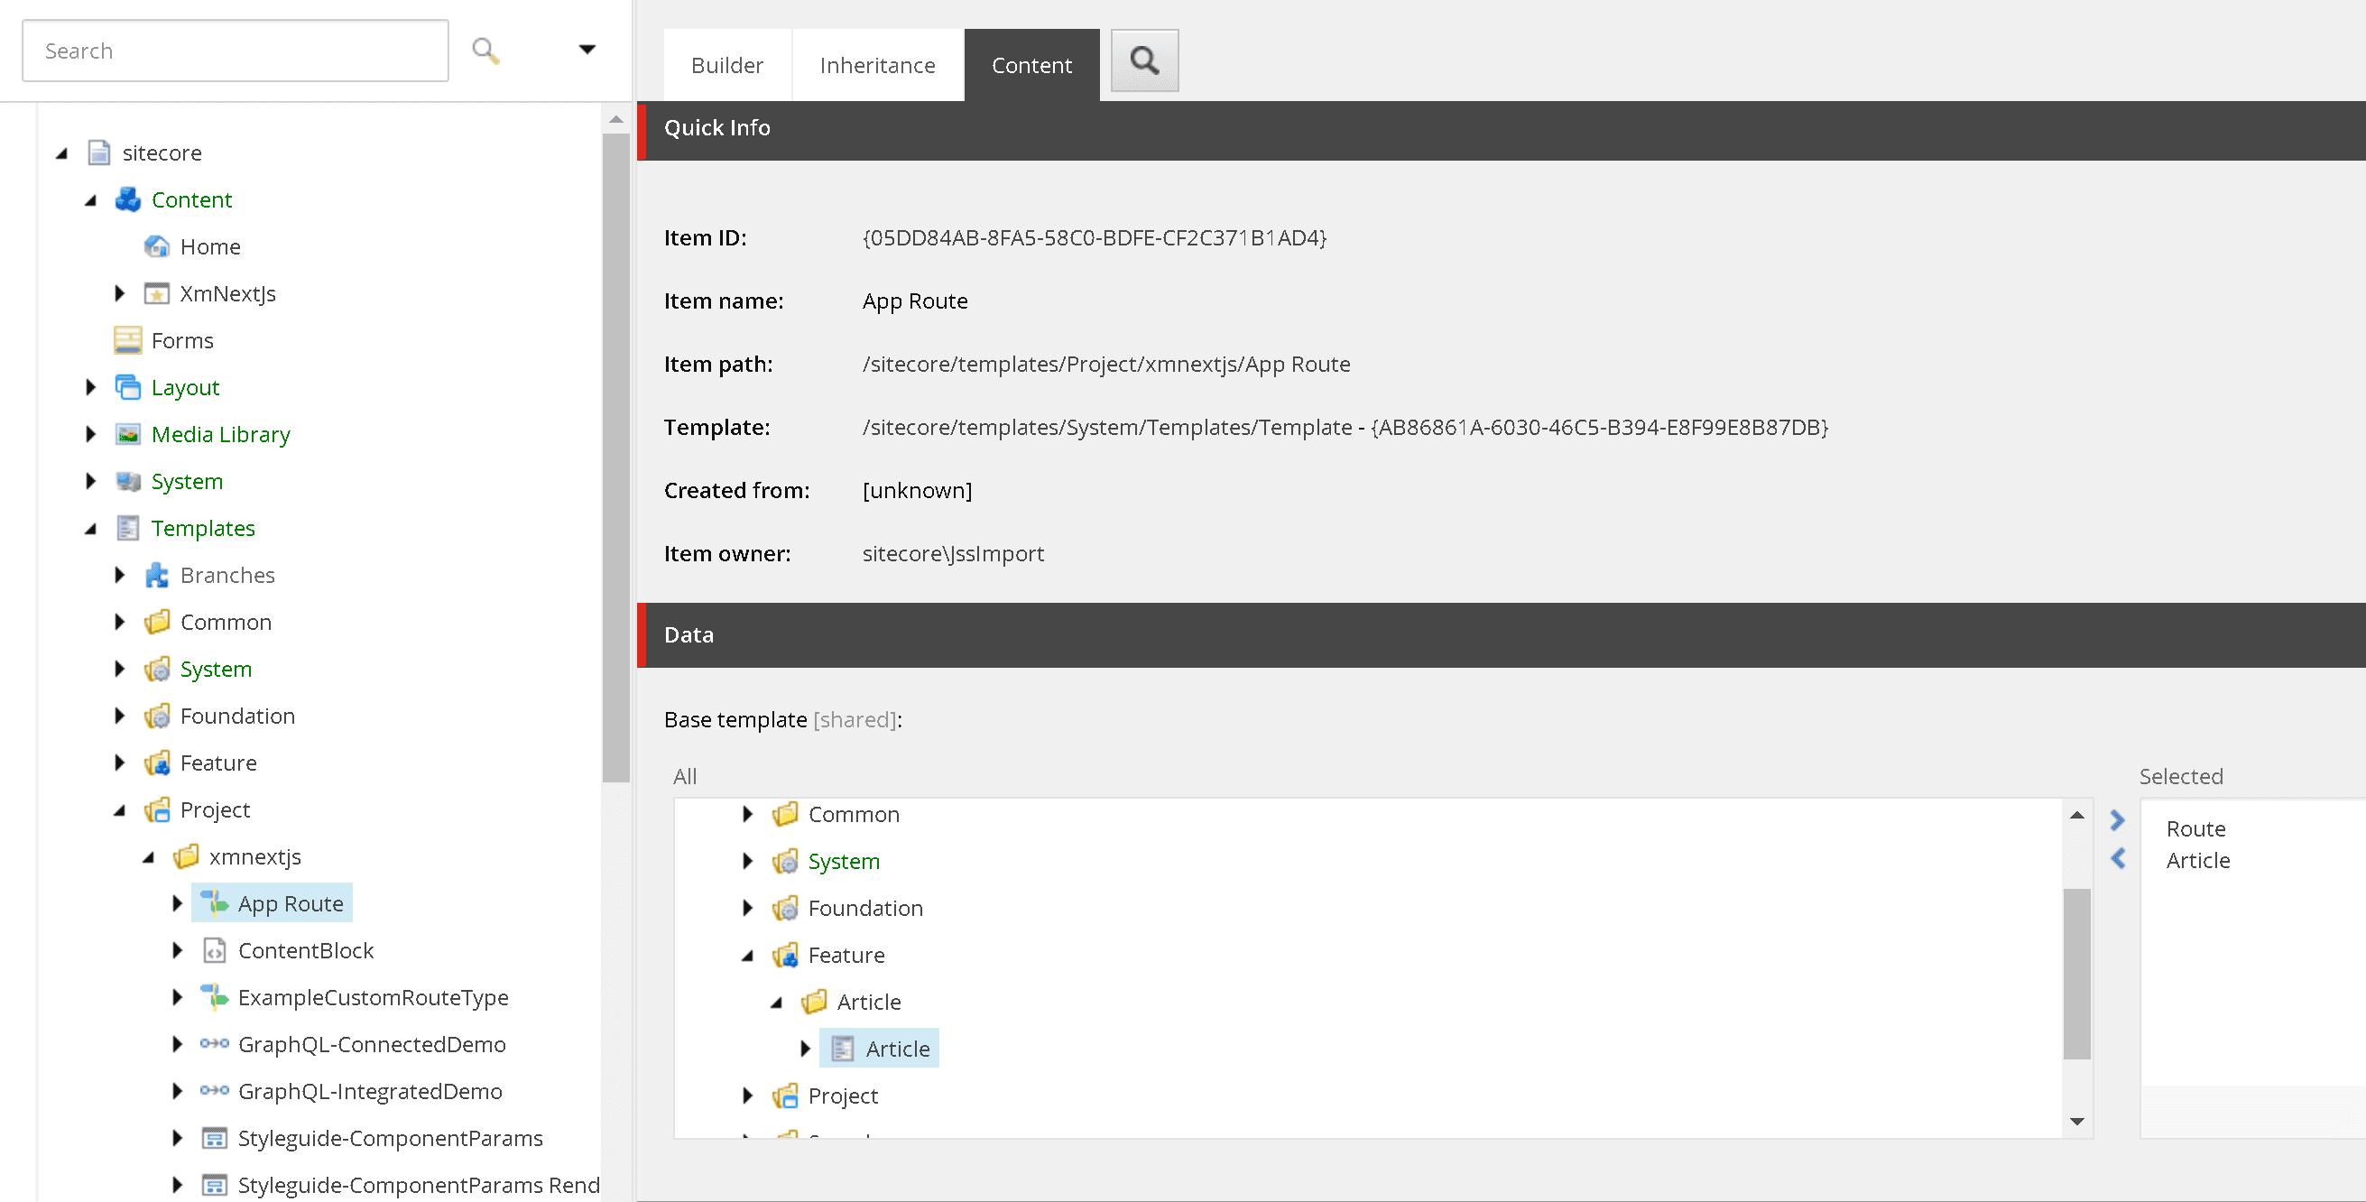Click the App Route template icon
This screenshot has width=2366, height=1202.
coord(216,903)
